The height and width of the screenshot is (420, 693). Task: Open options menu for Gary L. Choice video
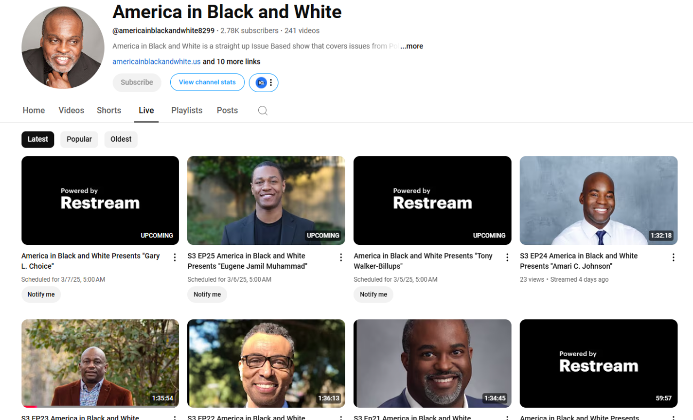point(174,258)
